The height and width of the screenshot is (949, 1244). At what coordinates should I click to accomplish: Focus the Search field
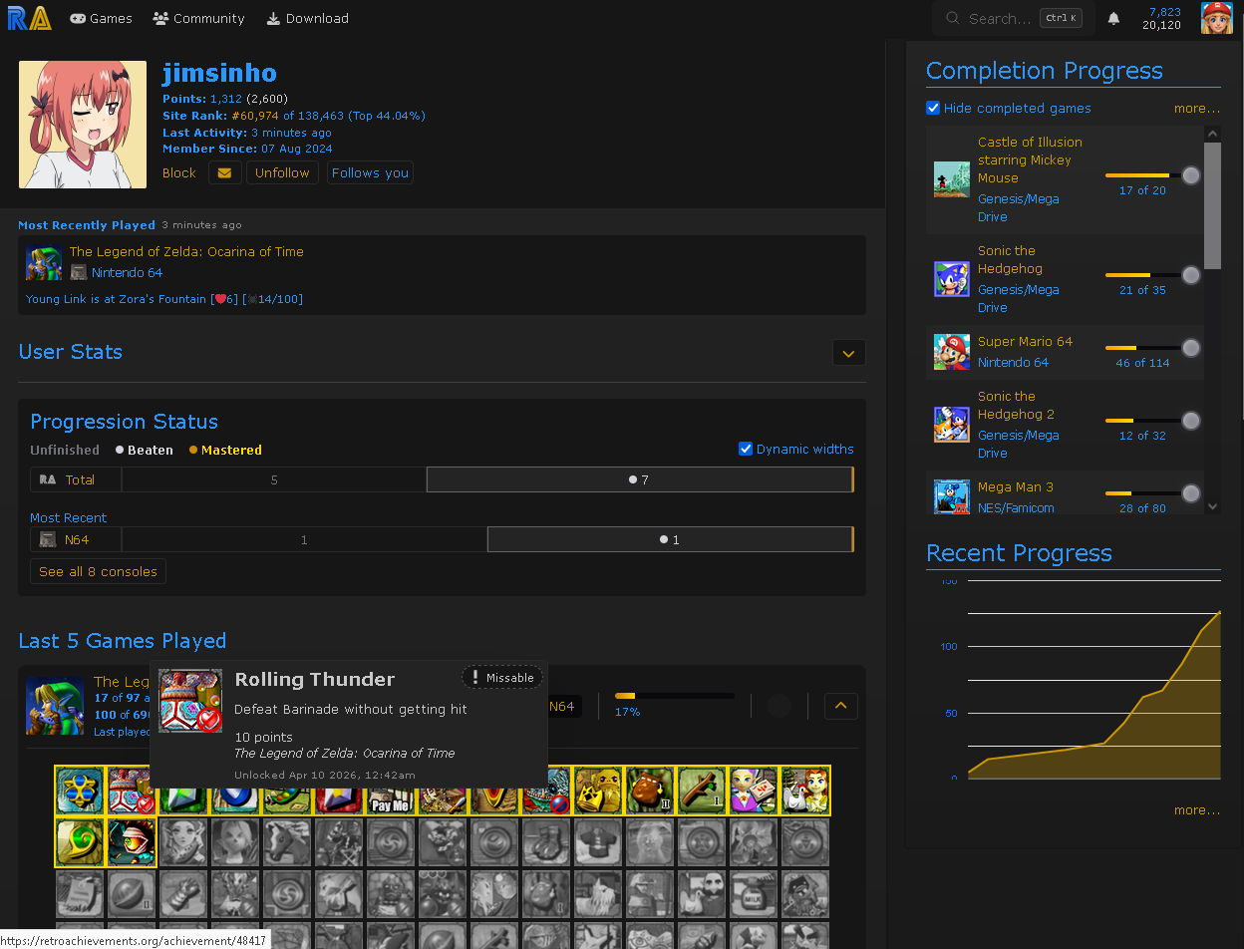[x=1013, y=18]
